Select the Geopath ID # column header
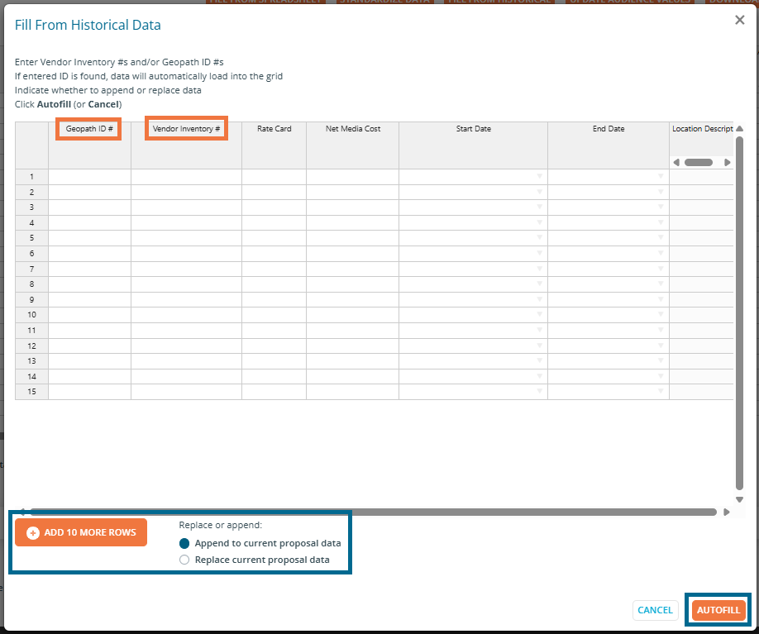 pos(89,129)
